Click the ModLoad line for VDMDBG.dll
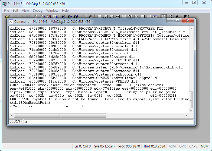The width and height of the screenshot is (212, 151). 73,81
